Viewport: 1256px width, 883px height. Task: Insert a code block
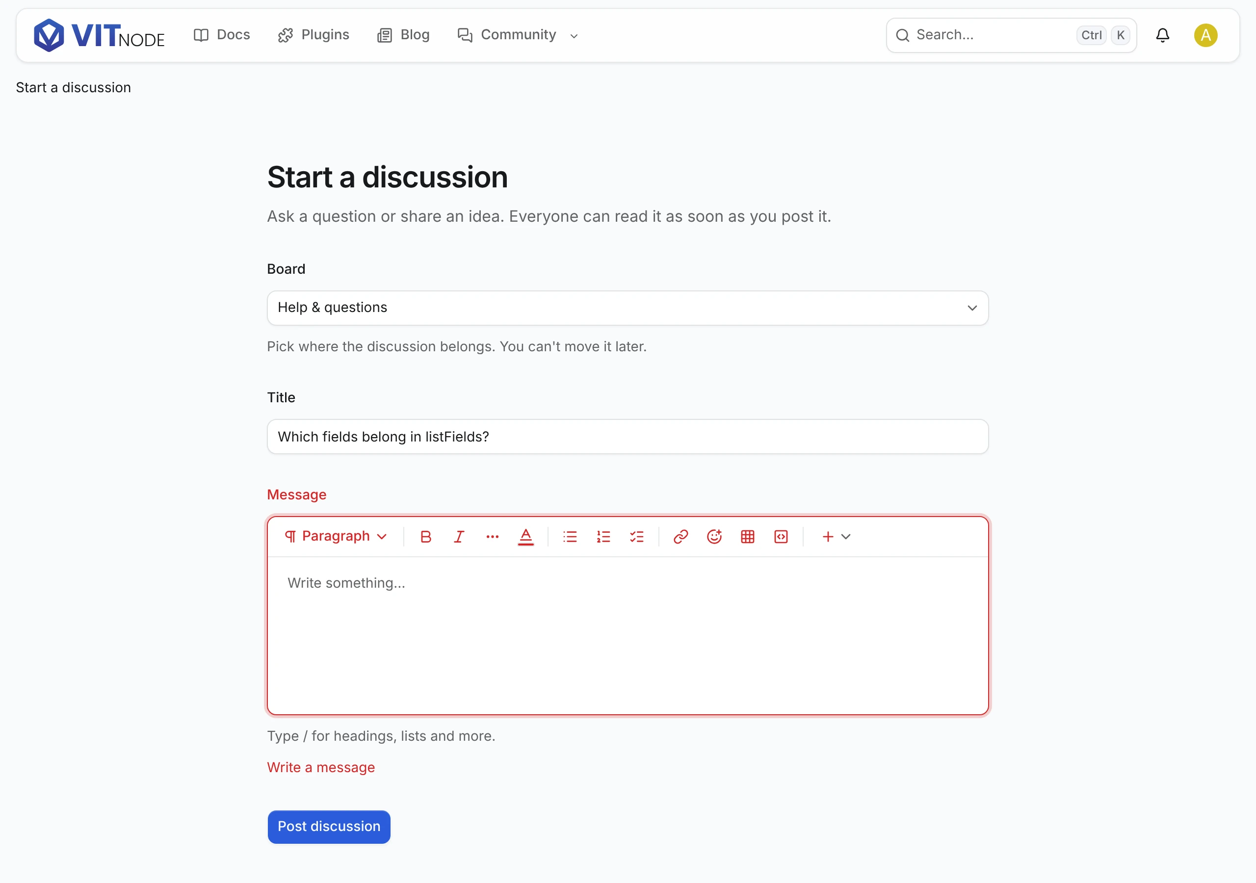[781, 537]
